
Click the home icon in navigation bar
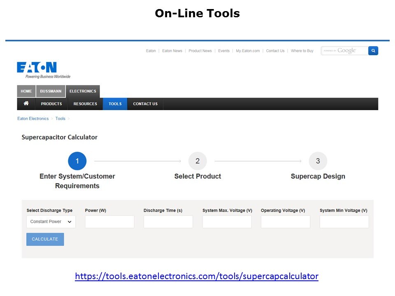click(x=26, y=104)
